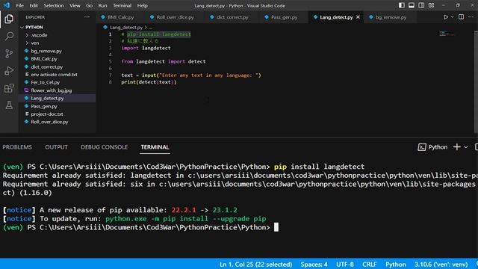478x269 pixels.
Task: Open the Edit menu
Action: coord(34,5)
